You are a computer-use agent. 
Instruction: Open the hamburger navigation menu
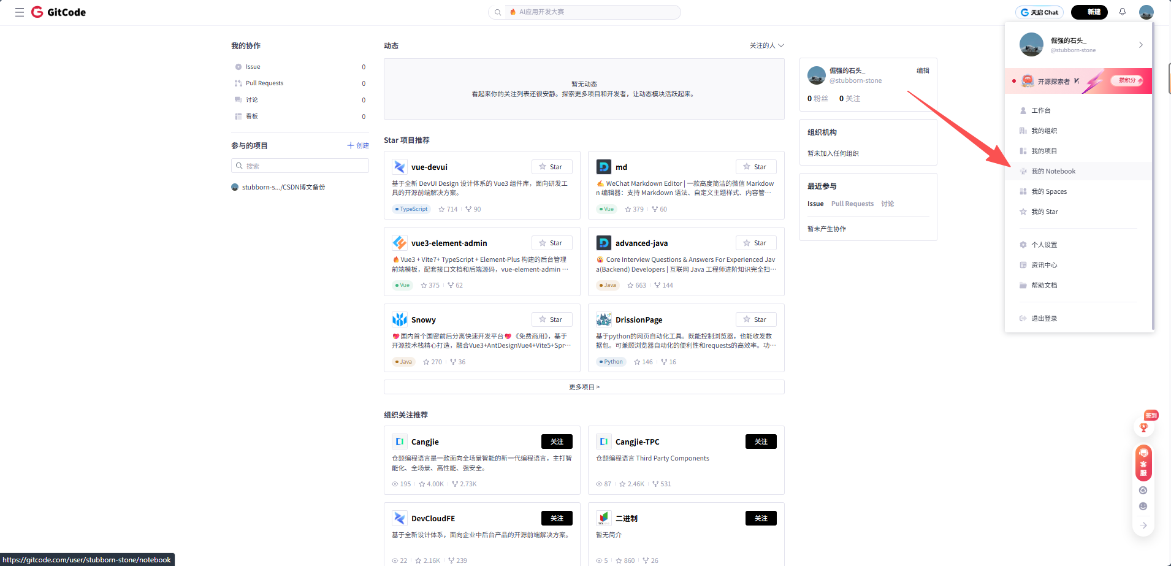19,12
